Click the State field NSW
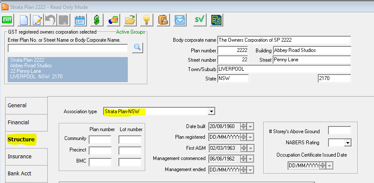Image resolution: width=374 pixels, height=183 pixels. point(233,78)
